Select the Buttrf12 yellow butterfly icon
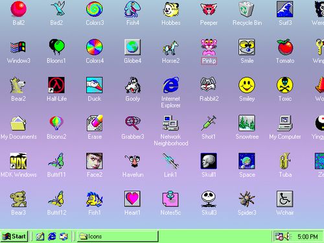Screen dimensions: 324x243 [x=56, y=199]
